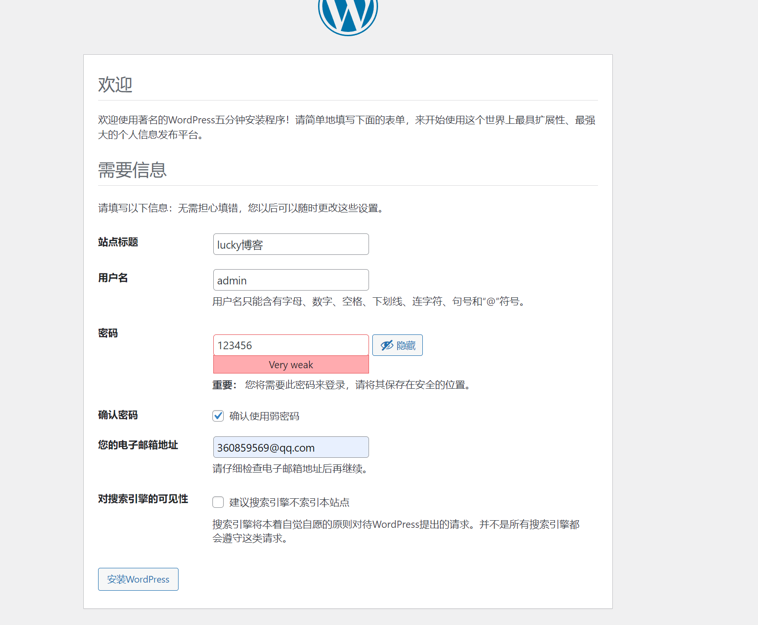Click the 需要信息 section heading

(132, 170)
